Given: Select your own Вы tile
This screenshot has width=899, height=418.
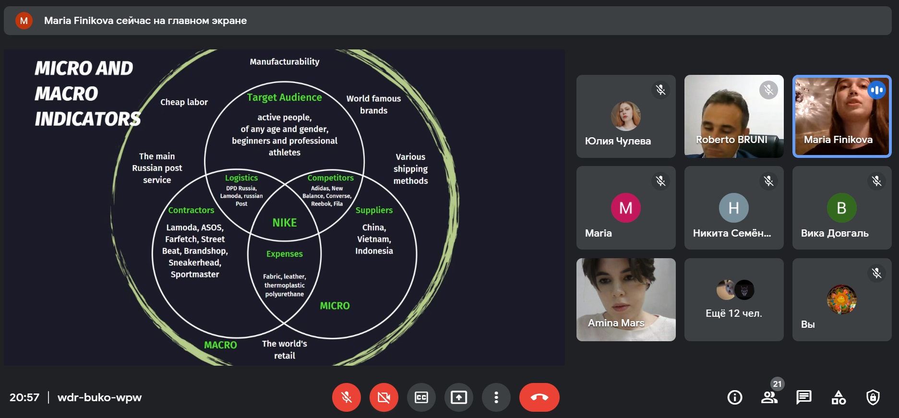Looking at the screenshot, I should [842, 299].
